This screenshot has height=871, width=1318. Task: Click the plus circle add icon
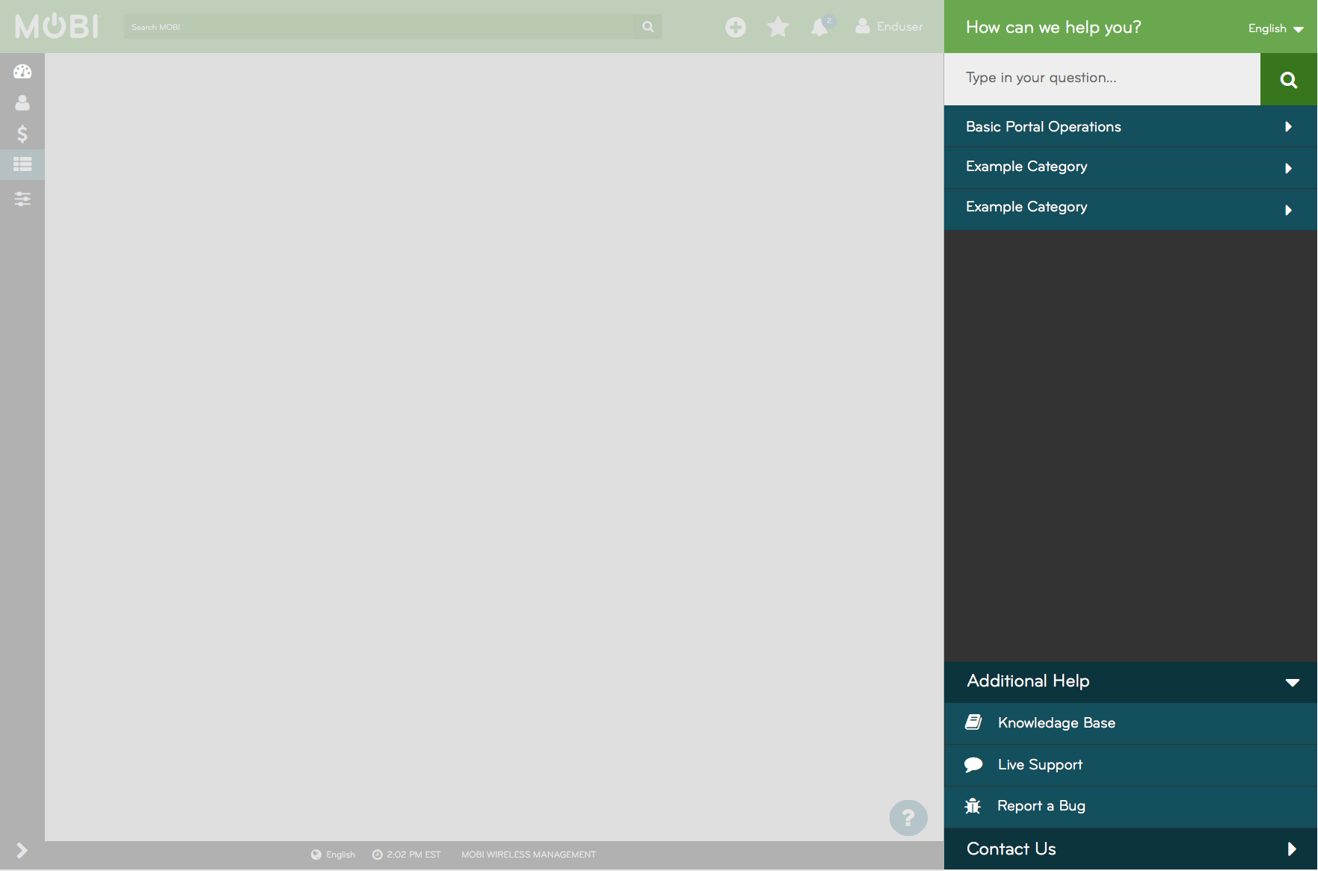pos(736,27)
